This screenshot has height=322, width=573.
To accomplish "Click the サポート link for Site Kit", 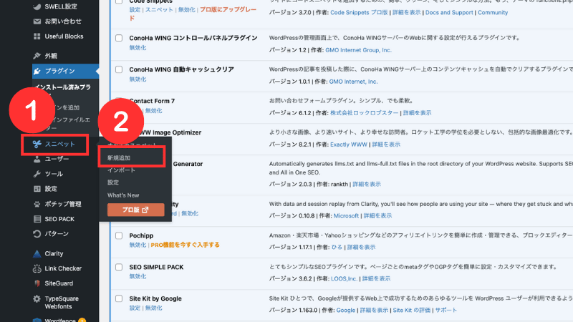I will click(446, 310).
